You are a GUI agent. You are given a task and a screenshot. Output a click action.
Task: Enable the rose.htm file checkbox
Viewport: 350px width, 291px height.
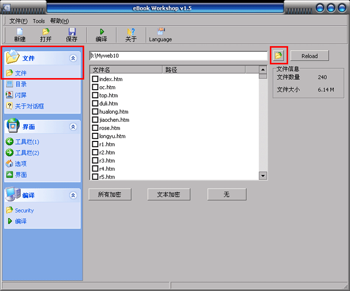tap(95, 128)
